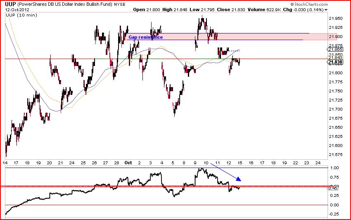This screenshot has width=351, height=220.
Task: Click the 21.900 price axis label
Action: pos(336,36)
